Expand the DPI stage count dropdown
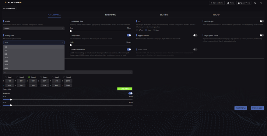Image resolution: width=267 pixels, height=136 pixels. click(x=68, y=72)
